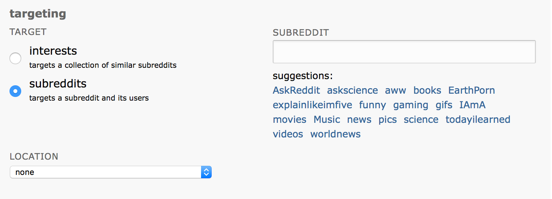
Task: Focus the subreddit text input field
Action: pyautogui.click(x=404, y=52)
